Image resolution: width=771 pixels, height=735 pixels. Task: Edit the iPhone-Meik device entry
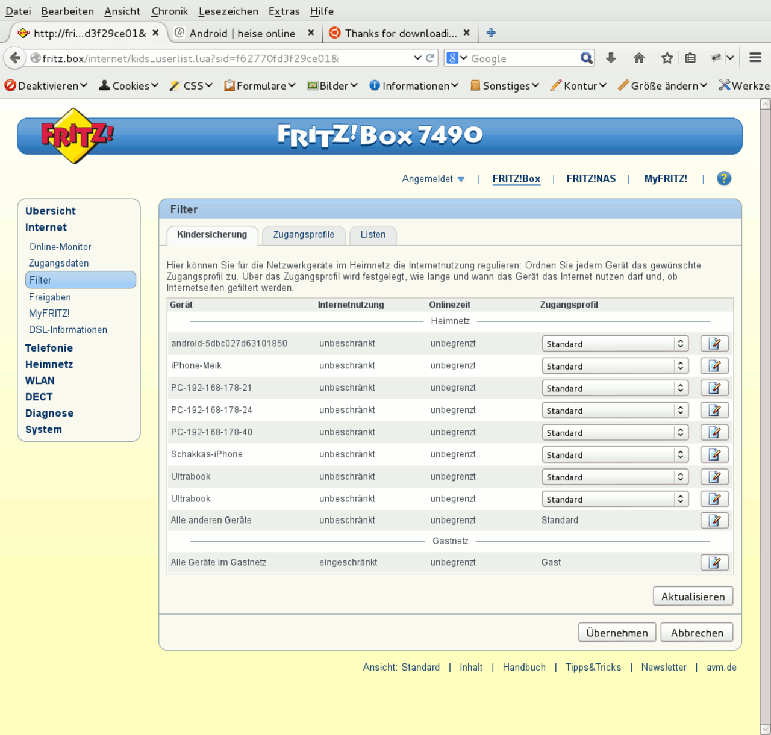tap(714, 366)
